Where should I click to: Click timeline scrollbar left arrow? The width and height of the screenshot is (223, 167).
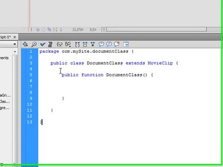104,29
